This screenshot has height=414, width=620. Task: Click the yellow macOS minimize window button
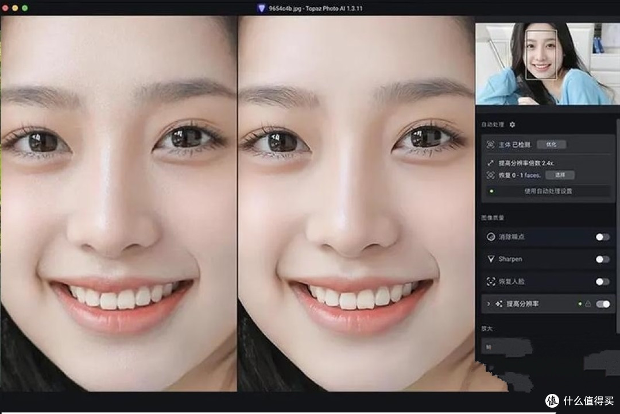pyautogui.click(x=15, y=8)
